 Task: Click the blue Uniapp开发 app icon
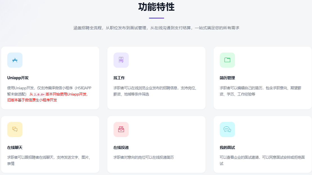click(x=15, y=60)
